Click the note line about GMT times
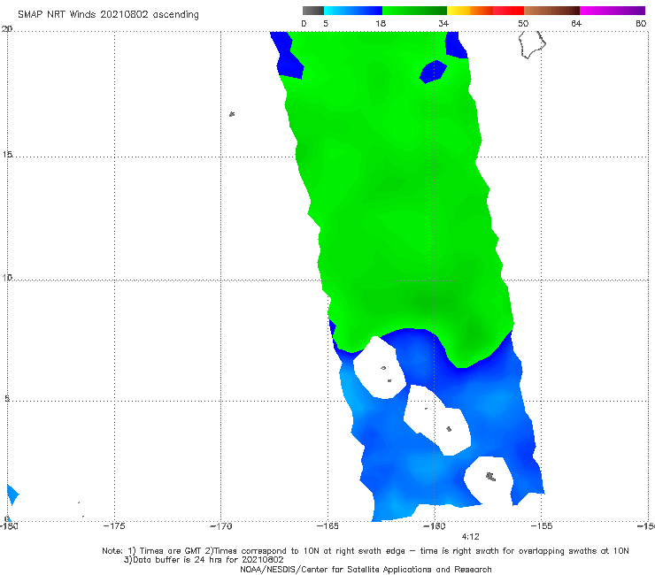Image resolution: width=655 pixels, height=575 pixels. (366, 551)
